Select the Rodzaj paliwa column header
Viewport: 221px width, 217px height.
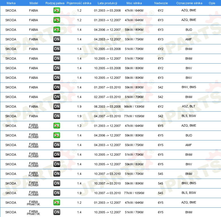[x=55, y=3]
